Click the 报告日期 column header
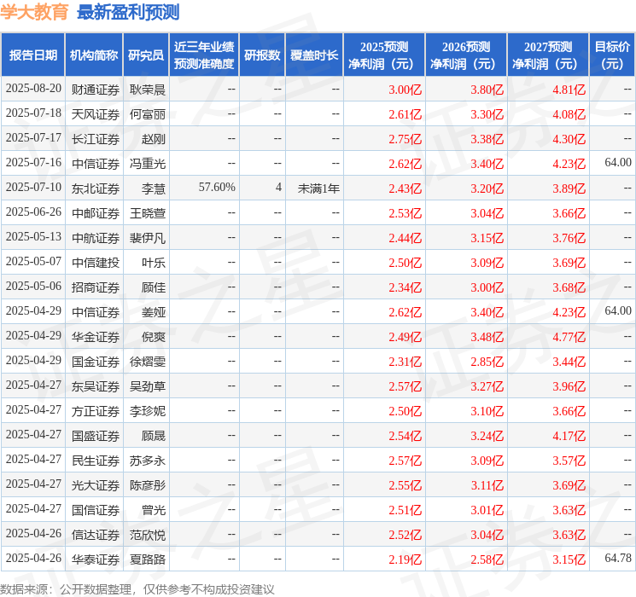Viewport: 636px width, 597px height. [32, 55]
